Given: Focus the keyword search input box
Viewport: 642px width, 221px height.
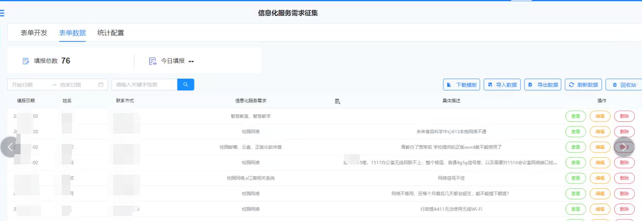Looking at the screenshot, I should (144, 85).
